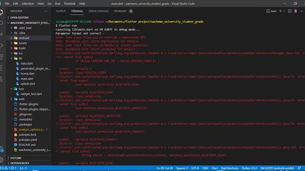Click errors and warnings status indicator

coord(9,168)
